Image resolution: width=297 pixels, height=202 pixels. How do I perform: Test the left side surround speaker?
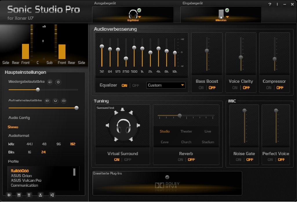tap(107, 125)
